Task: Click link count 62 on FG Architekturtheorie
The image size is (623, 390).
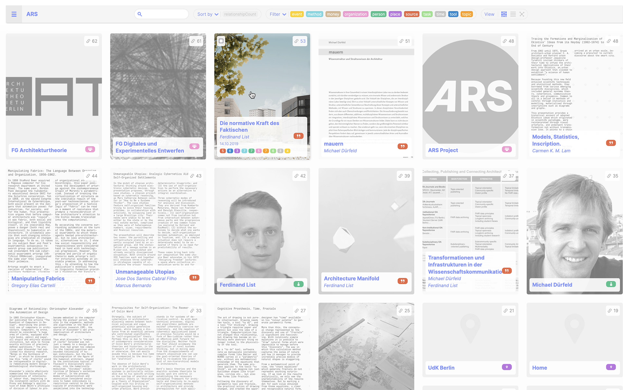Action: click(92, 41)
